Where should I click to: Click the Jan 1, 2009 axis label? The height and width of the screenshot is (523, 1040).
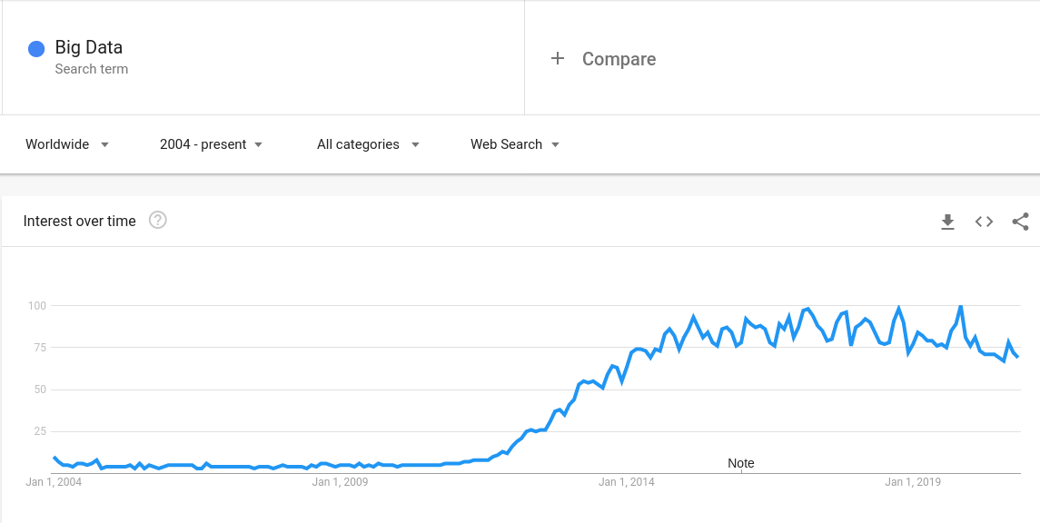tap(340, 482)
